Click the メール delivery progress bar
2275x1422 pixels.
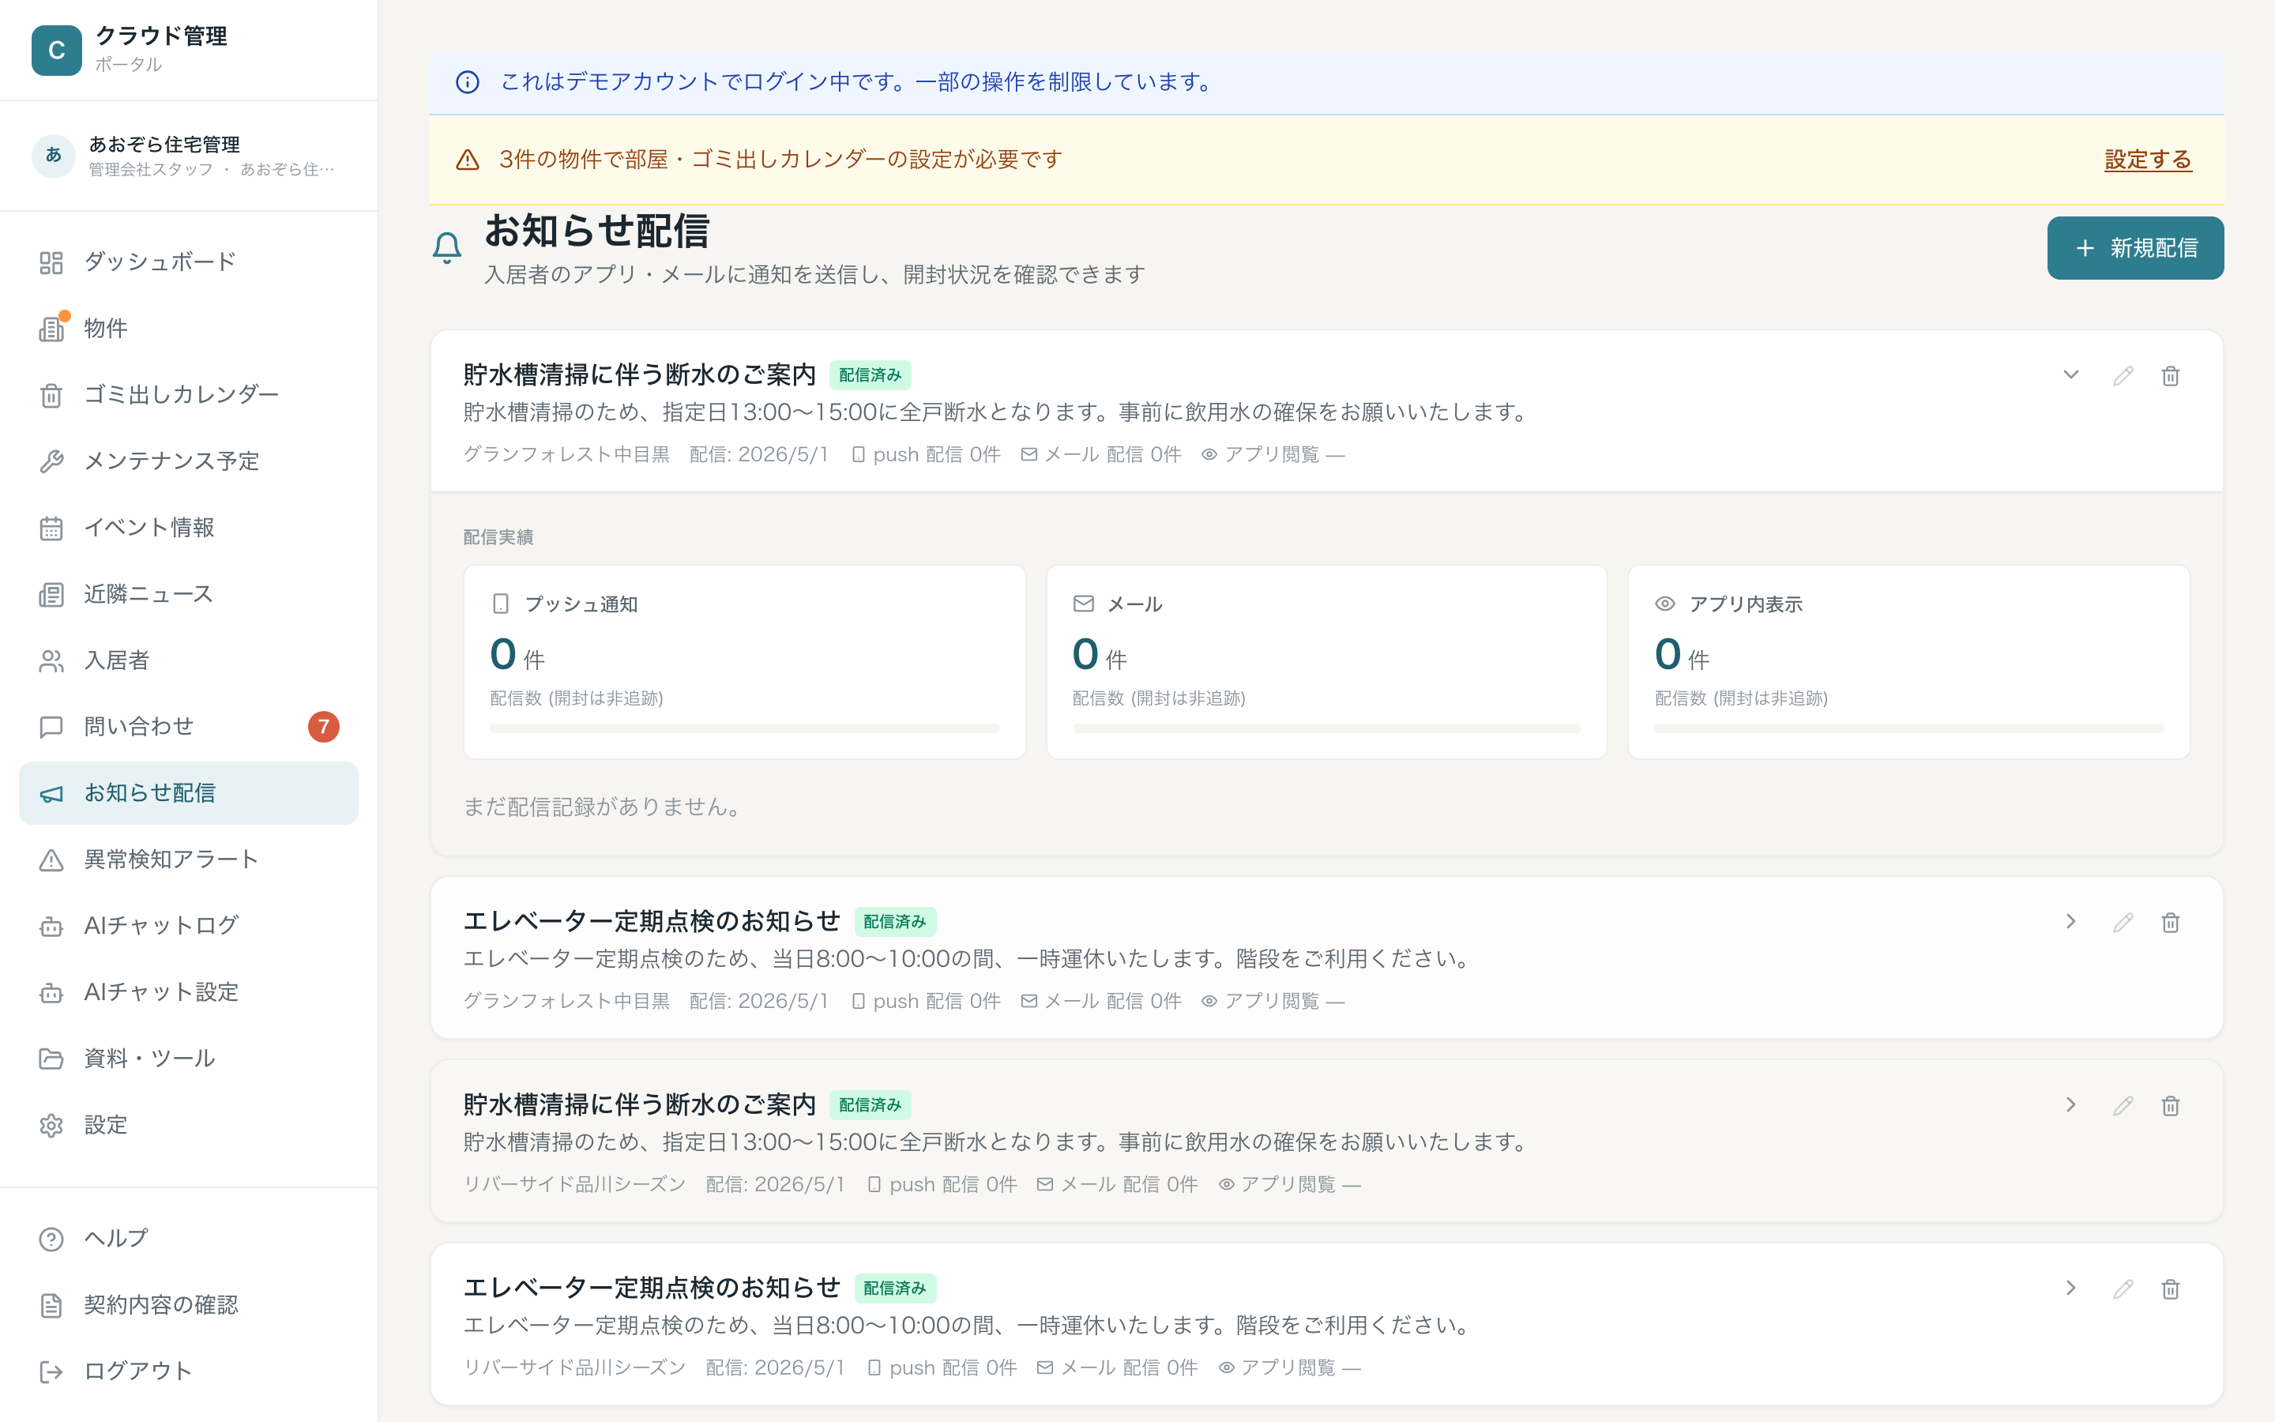coord(1326,728)
